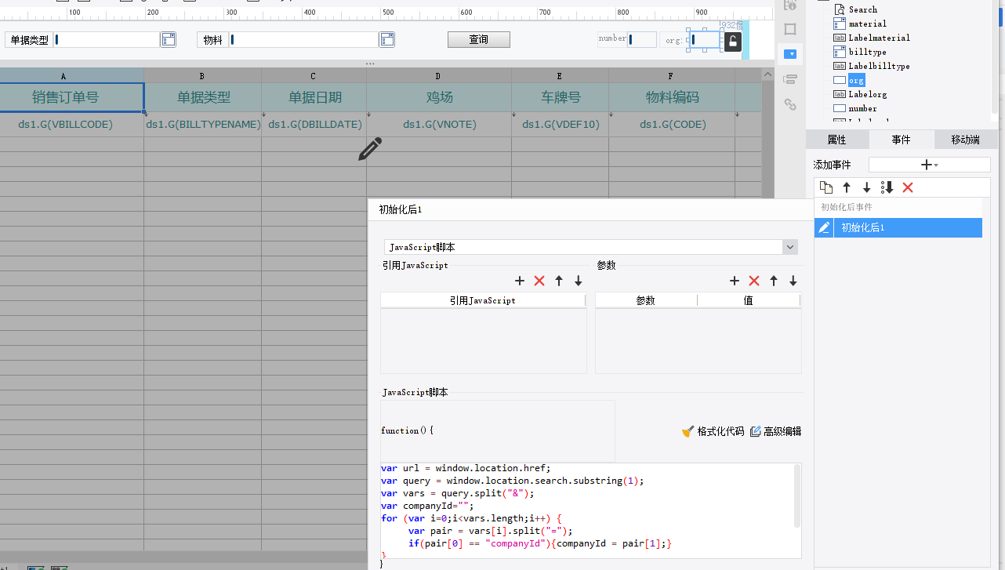Viewport: 1005px width, 570px height.
Task: Select the 单据类型 header cell in the grid
Action: 202,97
